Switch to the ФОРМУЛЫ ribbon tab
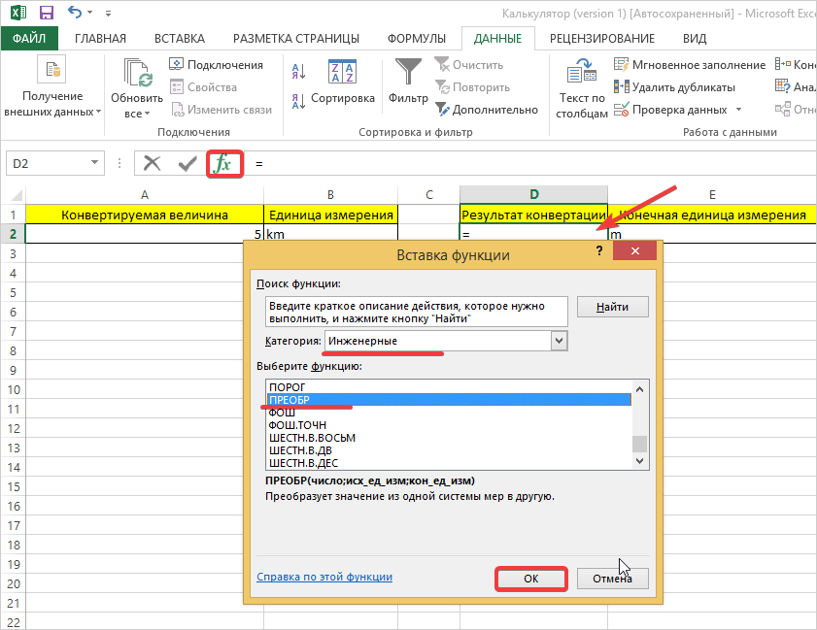The image size is (817, 630). [x=417, y=39]
